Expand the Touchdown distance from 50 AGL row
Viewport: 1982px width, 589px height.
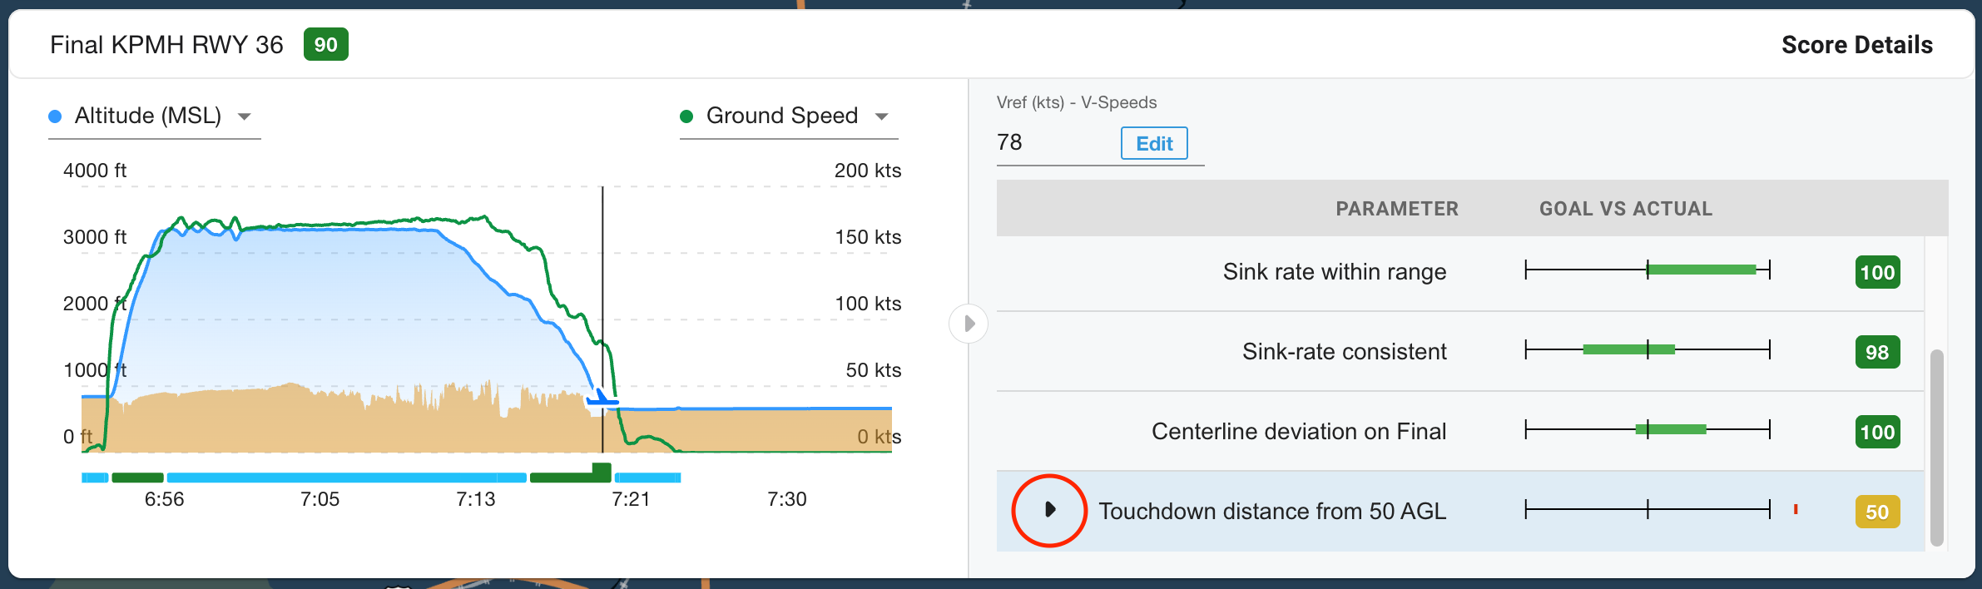1049,510
